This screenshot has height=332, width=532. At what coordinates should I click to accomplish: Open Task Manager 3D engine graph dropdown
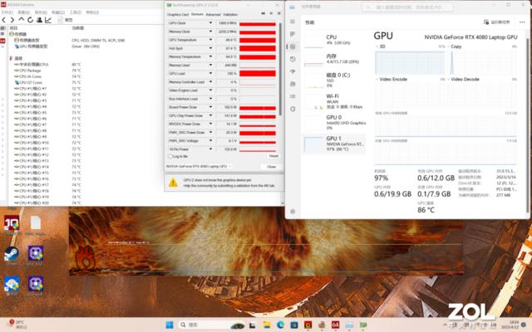(x=377, y=46)
